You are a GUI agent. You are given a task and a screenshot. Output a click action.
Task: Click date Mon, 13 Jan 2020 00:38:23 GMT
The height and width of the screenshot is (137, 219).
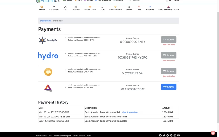(55, 116)
